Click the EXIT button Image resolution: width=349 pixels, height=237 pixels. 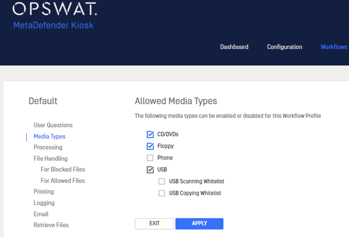(x=155, y=223)
